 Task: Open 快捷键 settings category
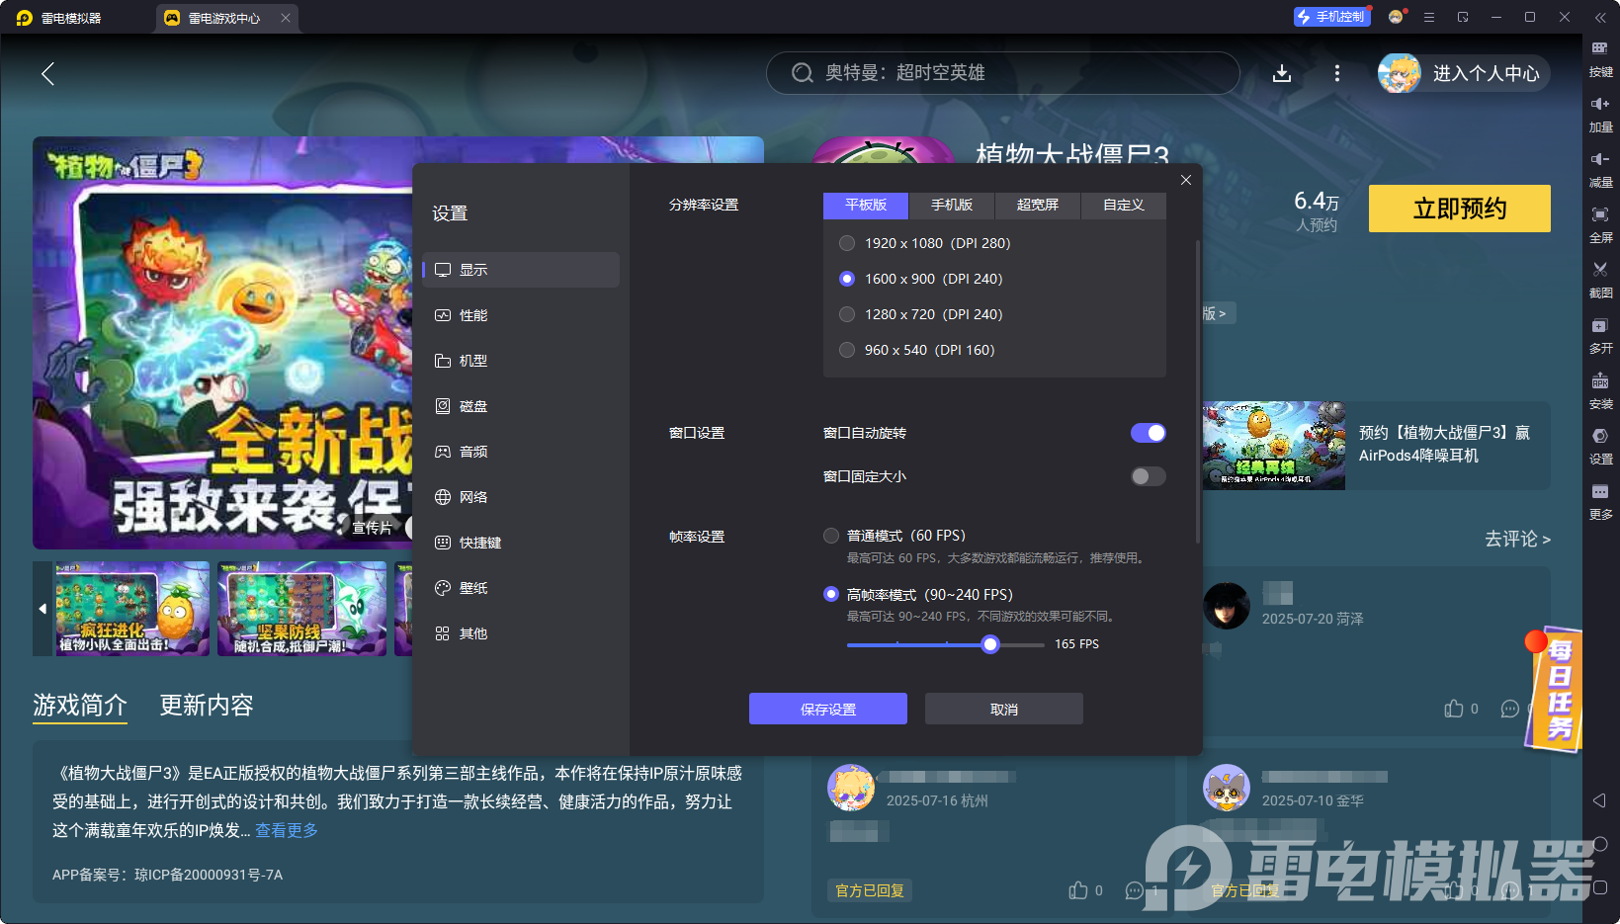point(521,543)
